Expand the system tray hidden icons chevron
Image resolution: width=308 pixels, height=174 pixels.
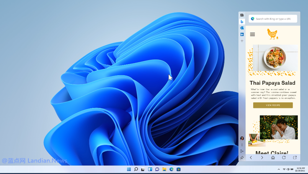pyautogui.click(x=279, y=169)
